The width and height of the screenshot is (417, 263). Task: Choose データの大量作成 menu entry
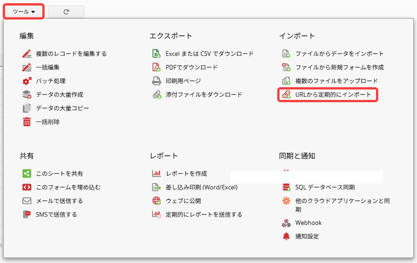coord(60,95)
